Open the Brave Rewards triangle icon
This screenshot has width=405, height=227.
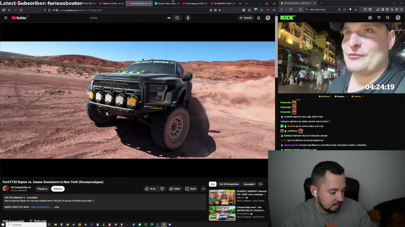[356, 9]
